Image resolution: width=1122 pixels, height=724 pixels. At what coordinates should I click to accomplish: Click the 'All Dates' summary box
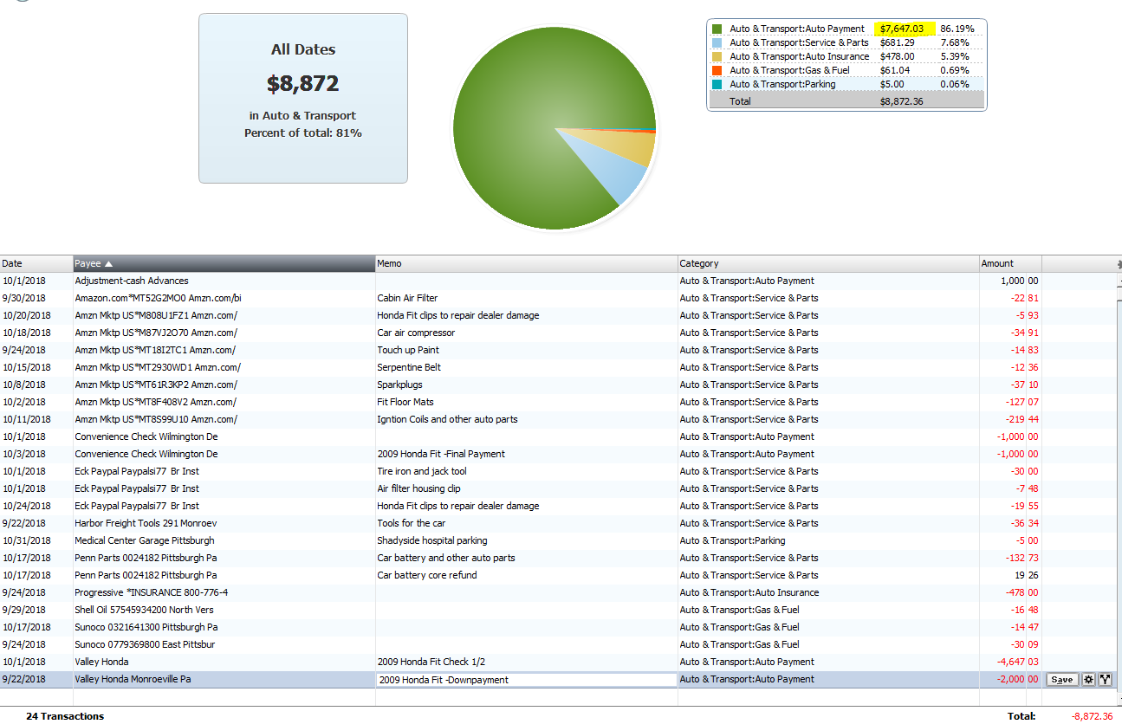pyautogui.click(x=303, y=98)
